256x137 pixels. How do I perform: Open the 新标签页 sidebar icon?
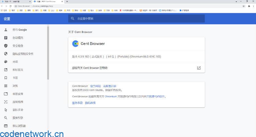(6, 70)
